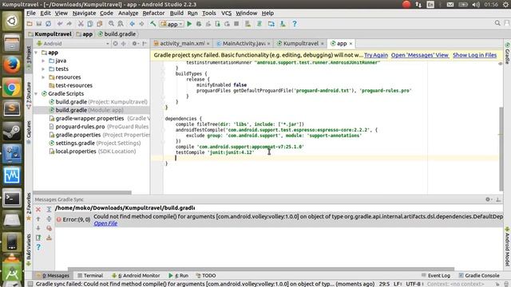This screenshot has width=511, height=287.
Task: Open Messages panel settings gear
Action: [488, 199]
